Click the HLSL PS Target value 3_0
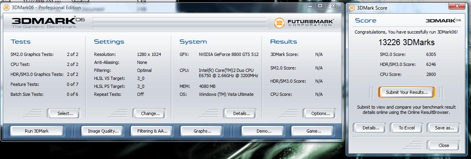 (x=141, y=86)
